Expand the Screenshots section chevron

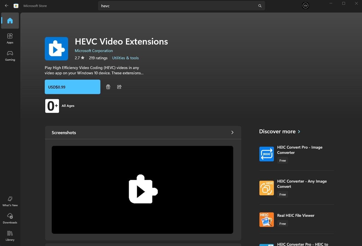232,132
